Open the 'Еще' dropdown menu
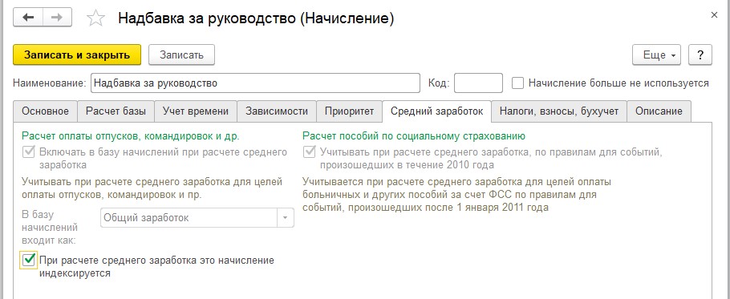730x299 pixels. 656,55
